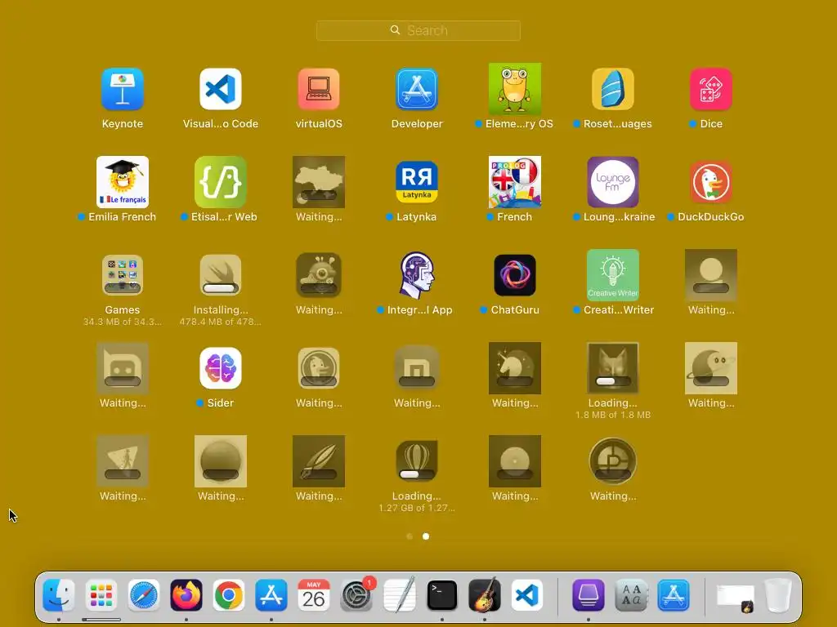837x627 pixels.
Task: Click the "Installing..." label
Action: point(221,309)
